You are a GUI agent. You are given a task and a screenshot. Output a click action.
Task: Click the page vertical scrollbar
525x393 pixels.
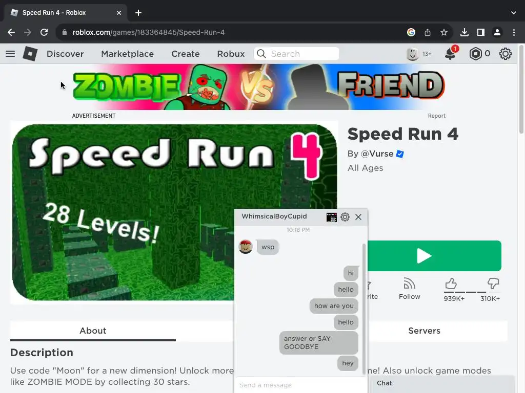point(521,90)
